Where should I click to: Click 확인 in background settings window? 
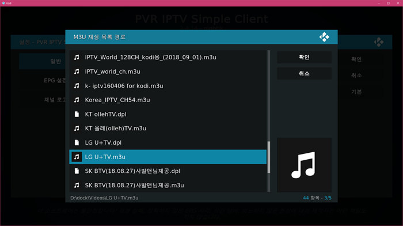tap(356, 59)
